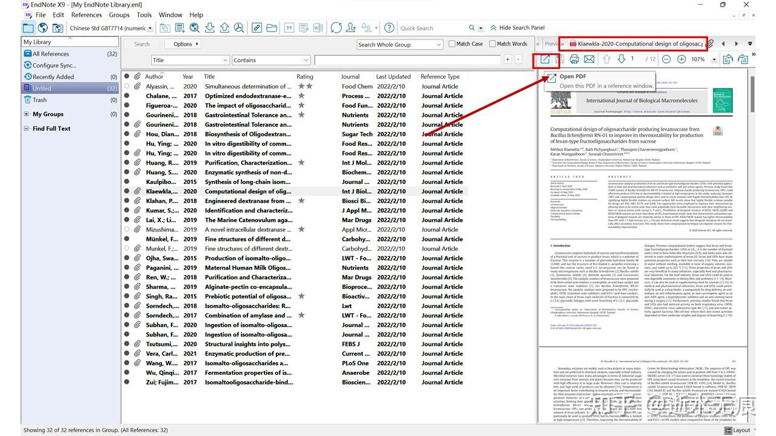Open Online Search with the globe icon

[42, 27]
